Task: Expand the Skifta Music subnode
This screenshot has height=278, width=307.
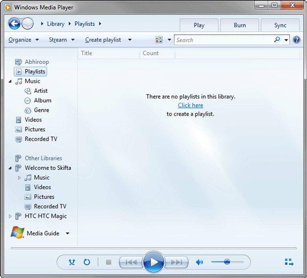Action: tap(19, 177)
